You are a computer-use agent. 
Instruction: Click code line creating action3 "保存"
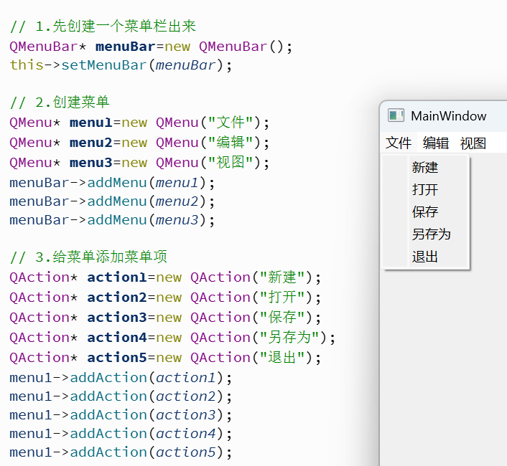(165, 317)
